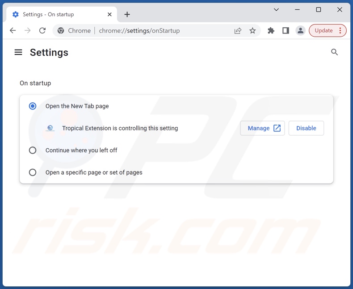
Task: Switch to Settings - On startup tab
Action: (61, 14)
